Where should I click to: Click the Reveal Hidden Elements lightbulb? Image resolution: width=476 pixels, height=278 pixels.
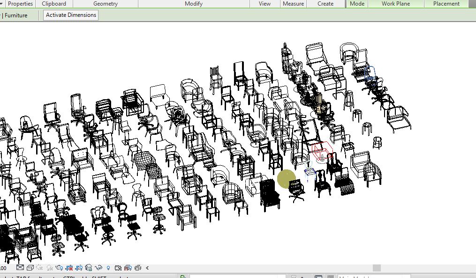(108, 268)
